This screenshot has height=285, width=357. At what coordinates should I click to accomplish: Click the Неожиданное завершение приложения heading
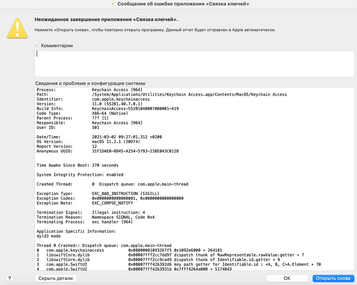click(106, 20)
